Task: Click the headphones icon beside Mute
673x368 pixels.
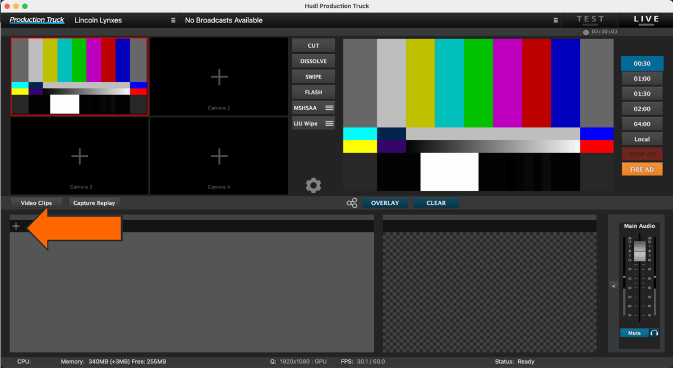Action: tap(655, 332)
